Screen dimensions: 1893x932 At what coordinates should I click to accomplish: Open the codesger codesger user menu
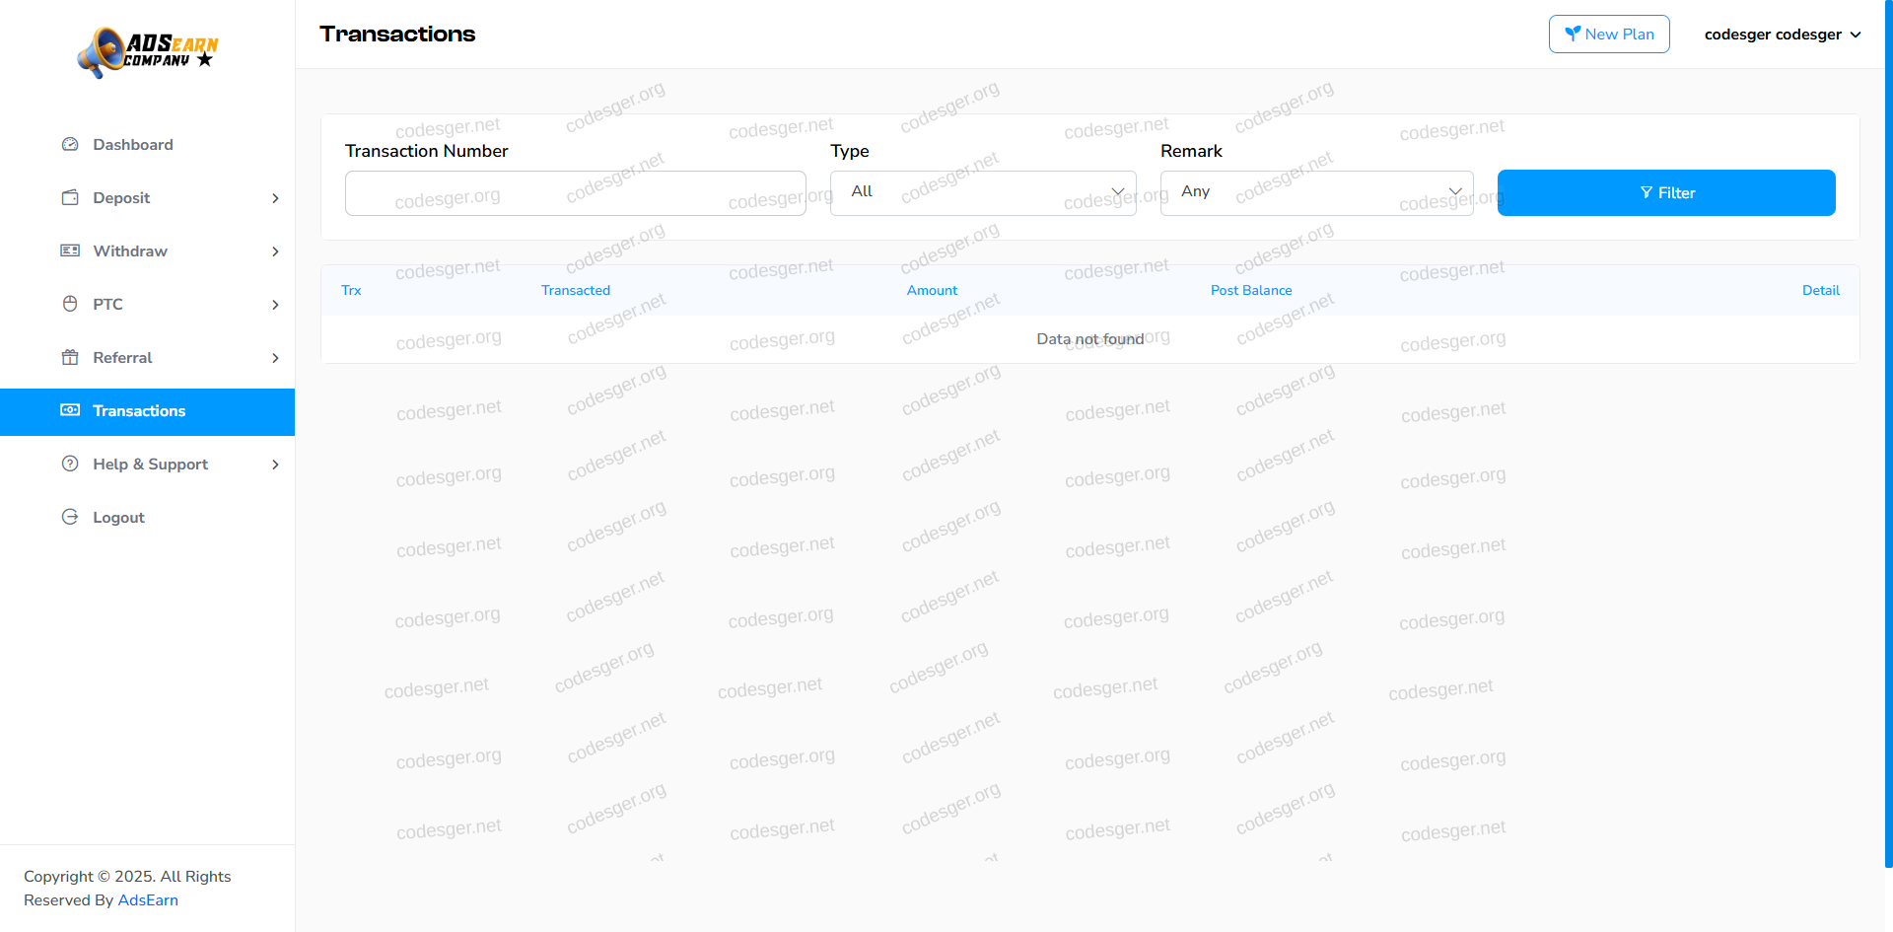(1782, 35)
